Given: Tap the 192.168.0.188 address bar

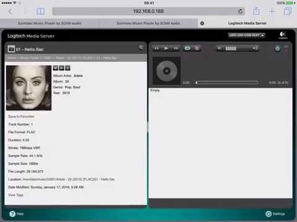Looking at the screenshot, I should click(148, 11).
